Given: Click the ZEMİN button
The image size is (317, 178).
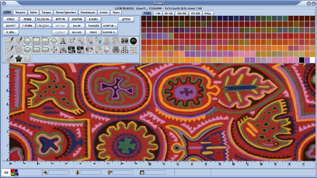Looking at the screenshot, I should coord(27,19).
